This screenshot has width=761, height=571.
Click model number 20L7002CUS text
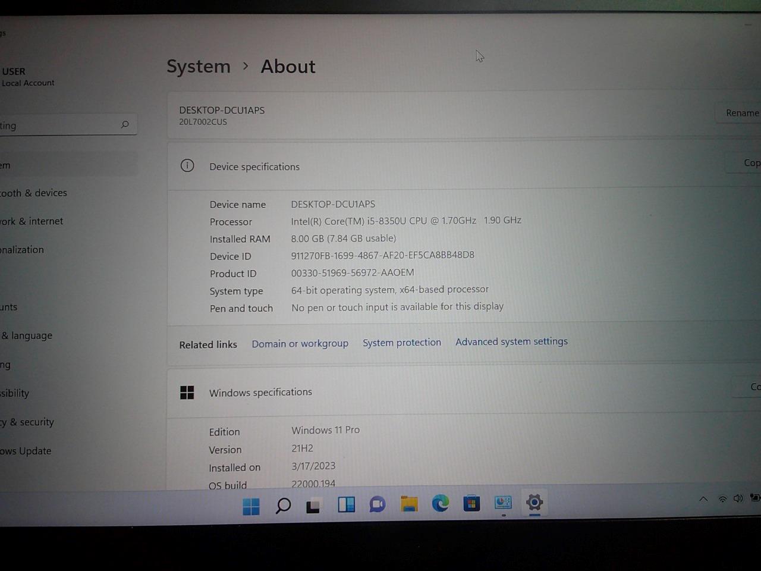203,122
